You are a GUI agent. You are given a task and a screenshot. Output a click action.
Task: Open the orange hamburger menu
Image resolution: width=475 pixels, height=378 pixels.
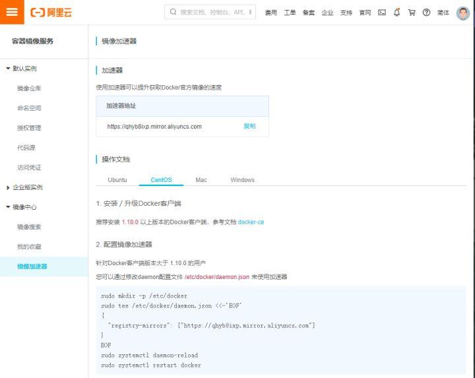[x=11, y=12]
